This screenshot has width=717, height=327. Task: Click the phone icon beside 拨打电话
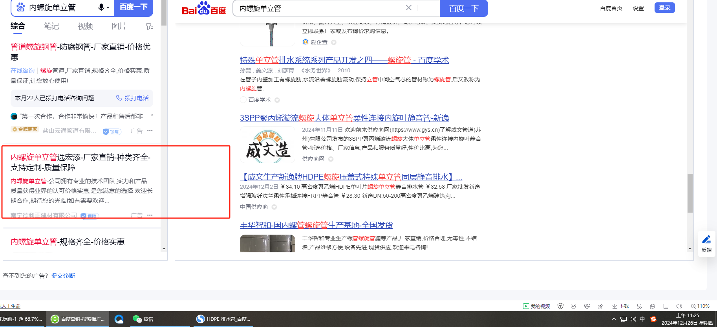click(x=119, y=98)
